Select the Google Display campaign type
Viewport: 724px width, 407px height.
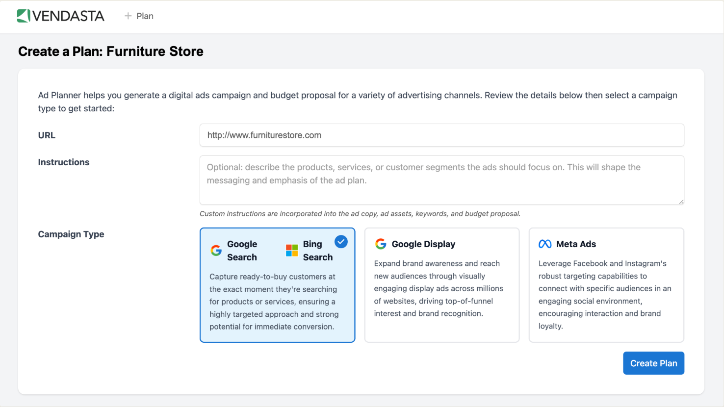(442, 285)
